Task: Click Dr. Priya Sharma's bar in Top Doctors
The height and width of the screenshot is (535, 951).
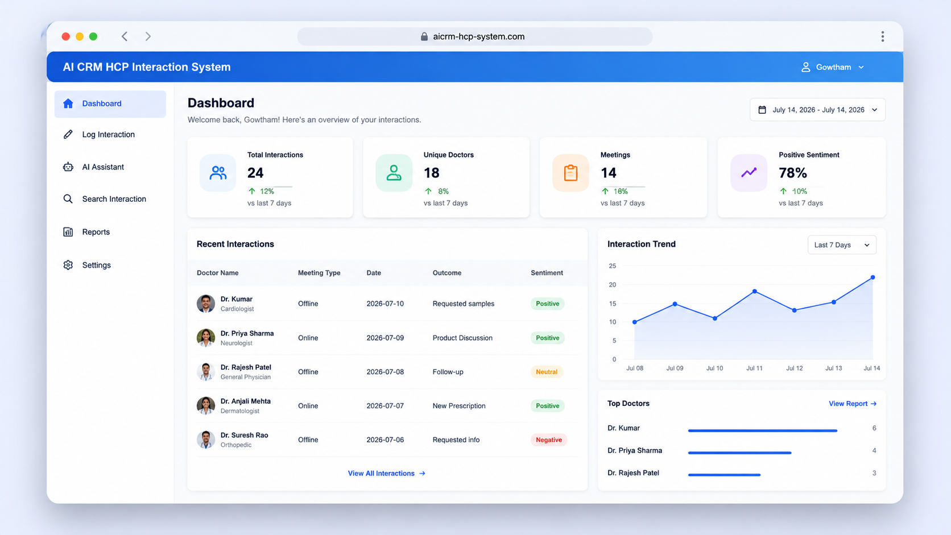Action: (x=740, y=453)
